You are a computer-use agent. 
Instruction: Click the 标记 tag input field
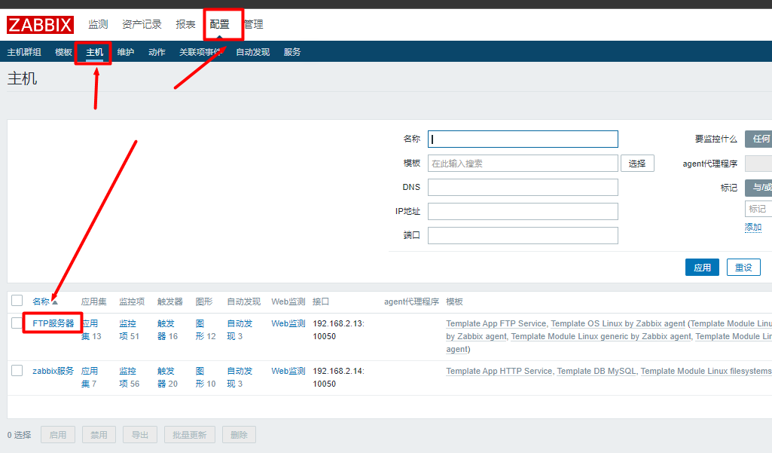click(758, 209)
